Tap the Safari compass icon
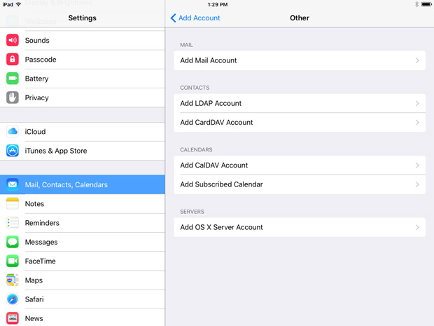 click(13, 299)
